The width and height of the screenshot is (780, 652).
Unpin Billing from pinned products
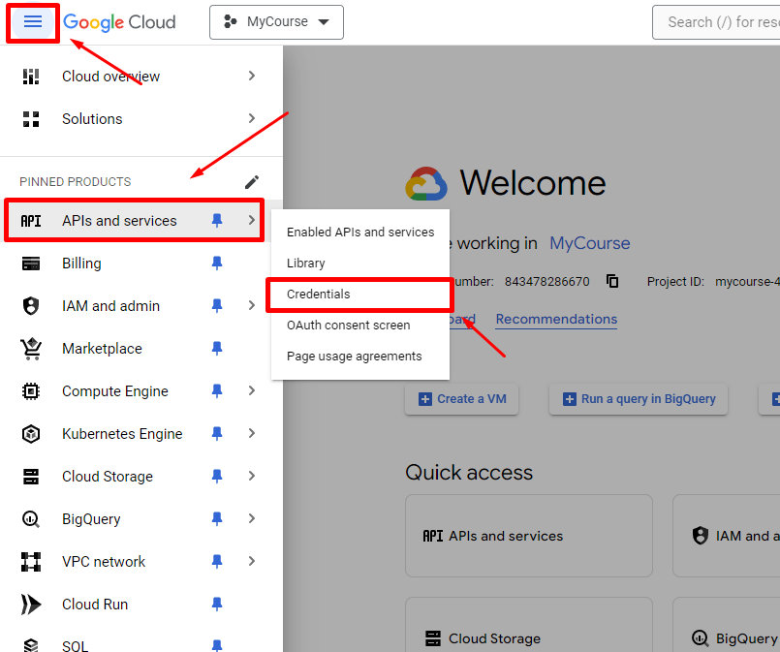pos(217,264)
